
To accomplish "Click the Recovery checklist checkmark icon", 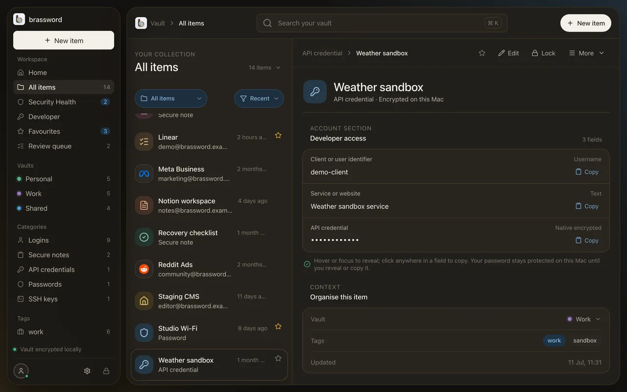I will tap(144, 237).
